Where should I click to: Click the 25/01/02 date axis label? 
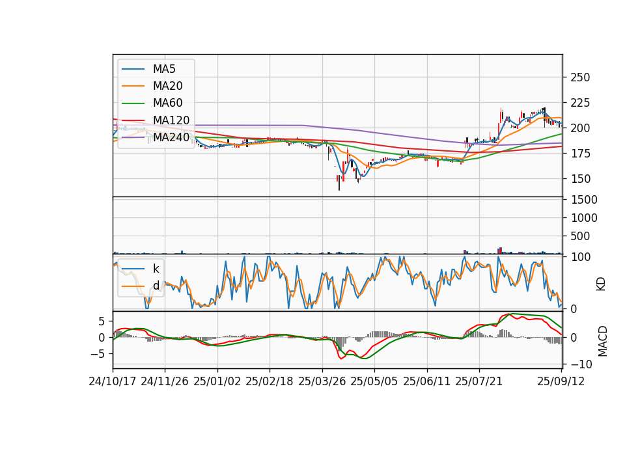tap(217, 382)
